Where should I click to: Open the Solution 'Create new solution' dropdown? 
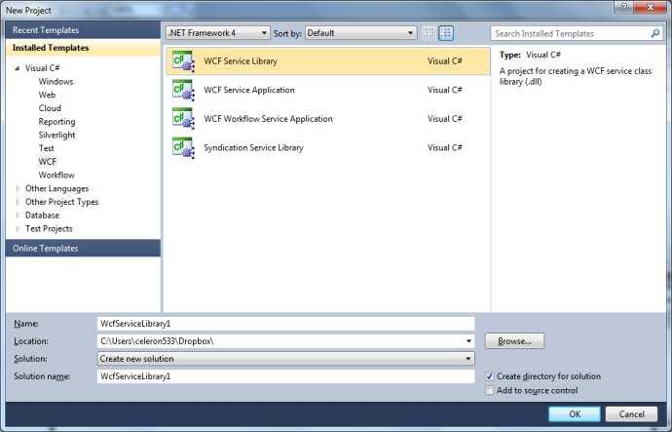286,359
